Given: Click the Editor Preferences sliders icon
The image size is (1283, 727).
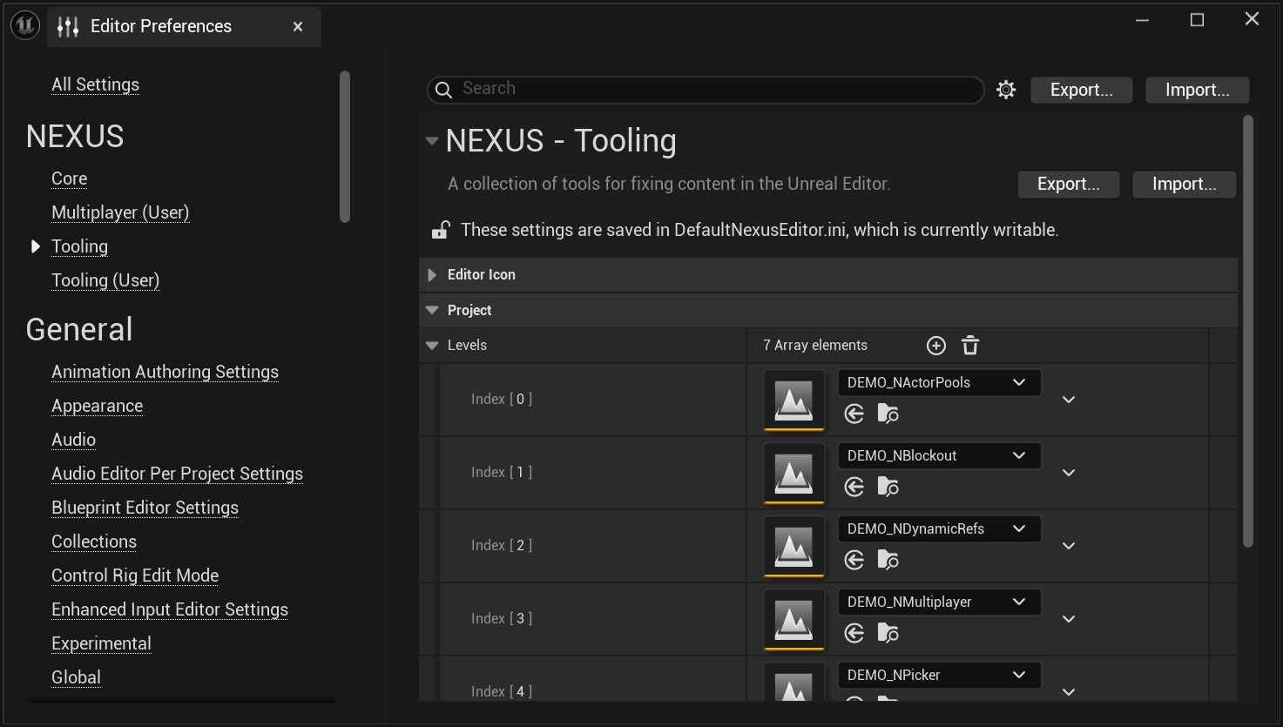Looking at the screenshot, I should pos(67,26).
